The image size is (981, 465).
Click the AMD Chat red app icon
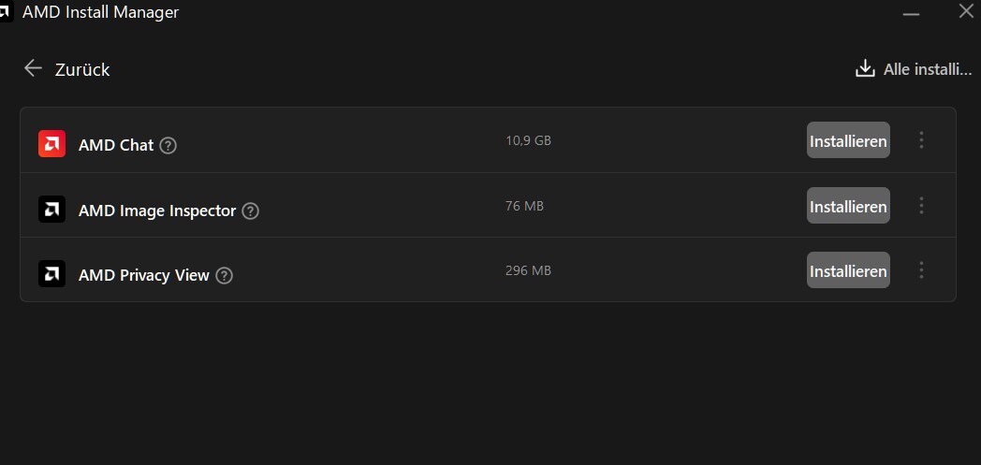(x=51, y=144)
